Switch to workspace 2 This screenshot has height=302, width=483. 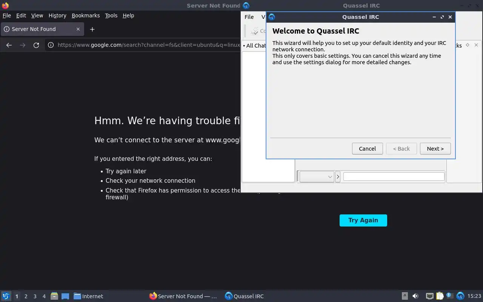[x=26, y=296]
